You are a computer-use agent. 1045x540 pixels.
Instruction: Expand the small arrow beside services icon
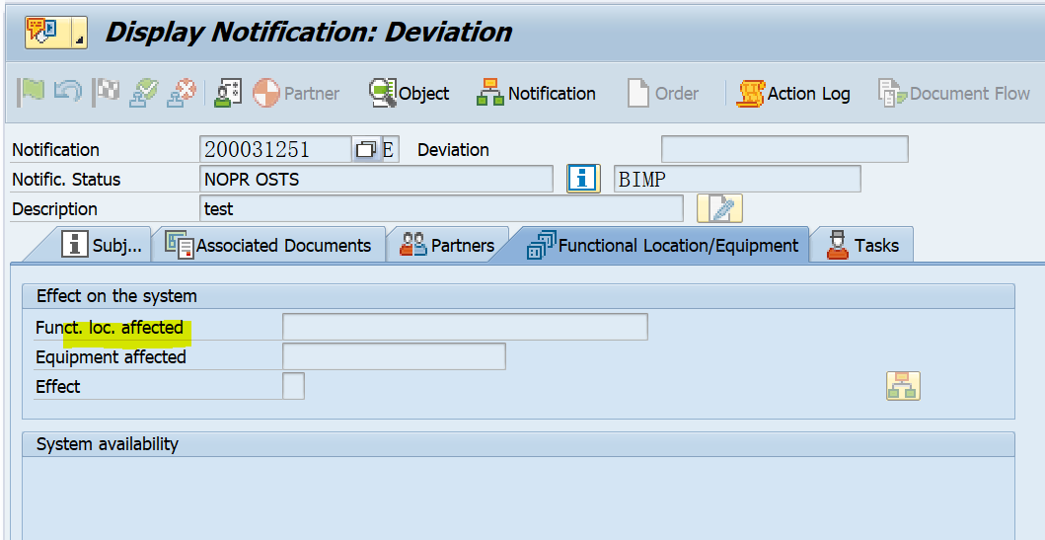79,32
